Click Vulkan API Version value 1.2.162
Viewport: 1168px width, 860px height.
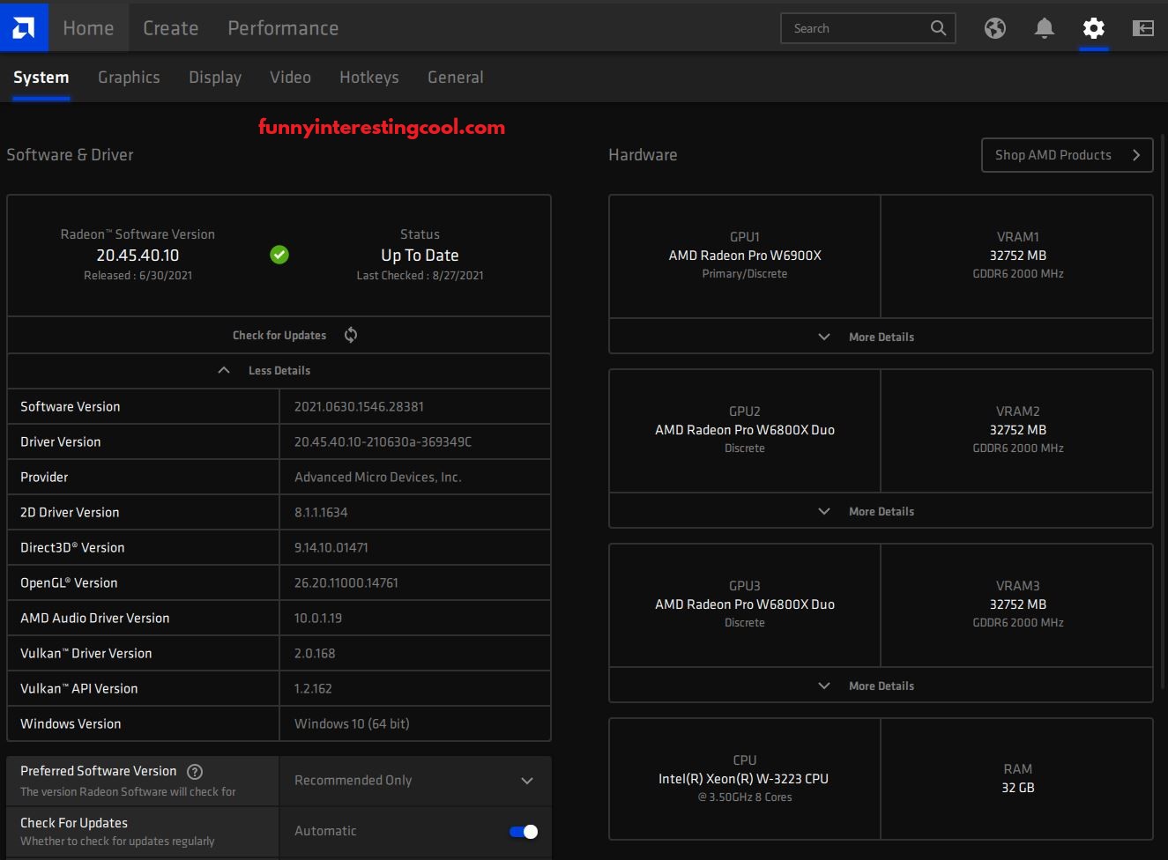tap(313, 688)
